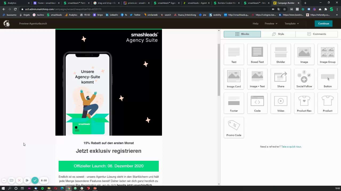Open the Preview dropdown menu

tap(271, 24)
